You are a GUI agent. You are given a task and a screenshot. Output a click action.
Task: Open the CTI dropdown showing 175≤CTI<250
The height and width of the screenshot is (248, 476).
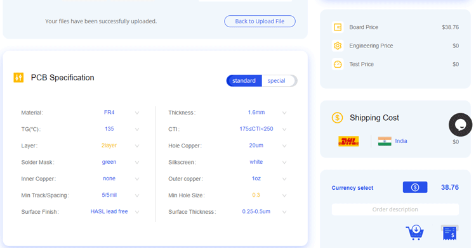[x=263, y=129]
